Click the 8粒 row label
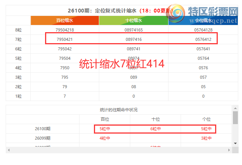 18,30
